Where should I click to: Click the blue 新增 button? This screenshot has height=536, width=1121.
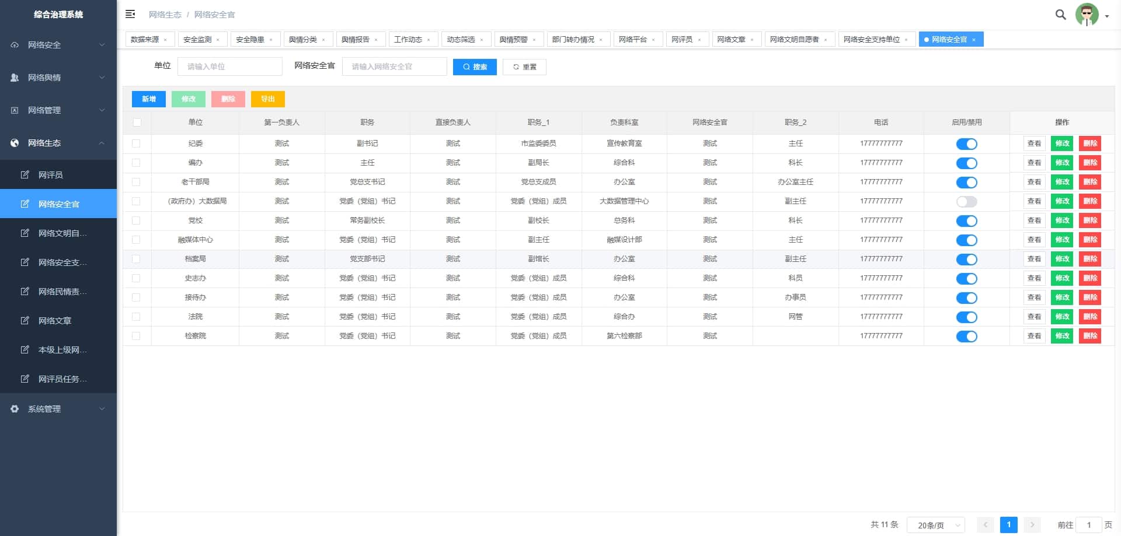[149, 99]
